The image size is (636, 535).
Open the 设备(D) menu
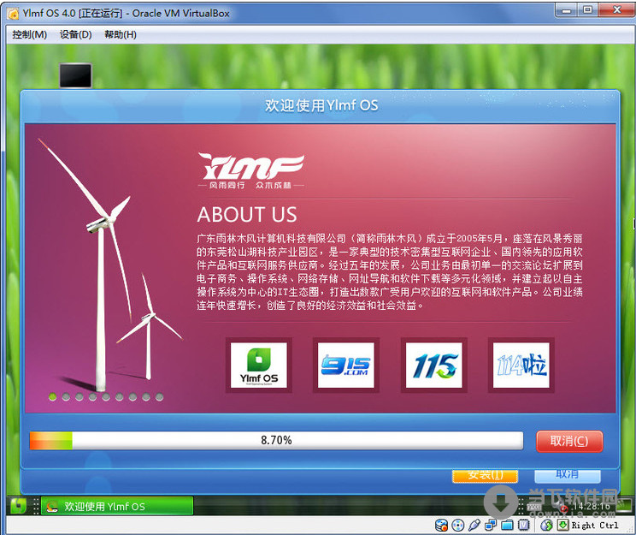tap(75, 34)
